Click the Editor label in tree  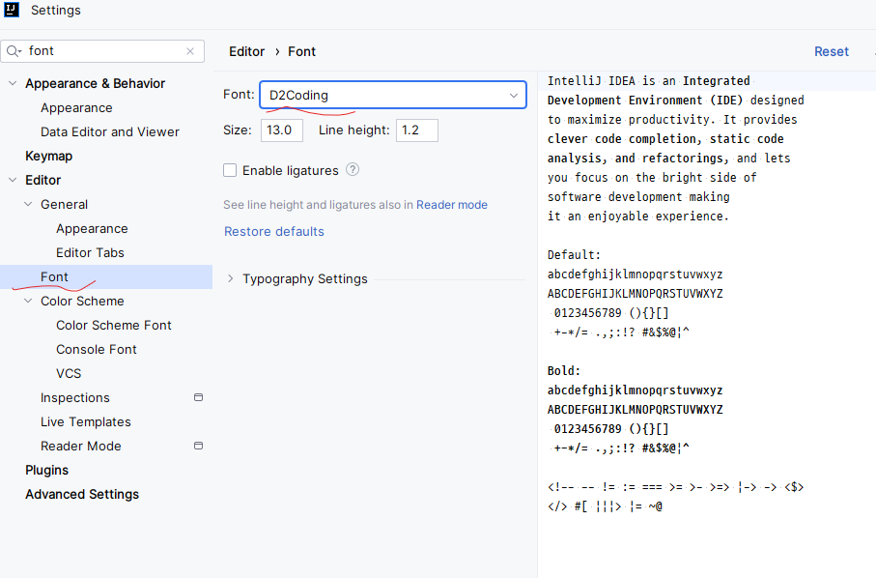pos(43,180)
